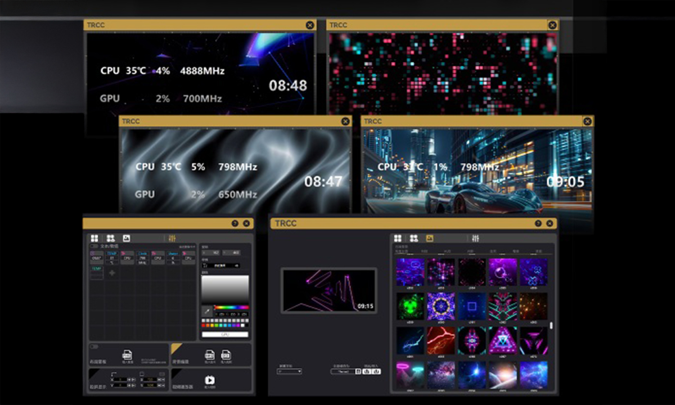Image resolution: width=675 pixels, height=405 pixels.
Task: Click the white CPU button under color swatches
Action: pos(225,334)
